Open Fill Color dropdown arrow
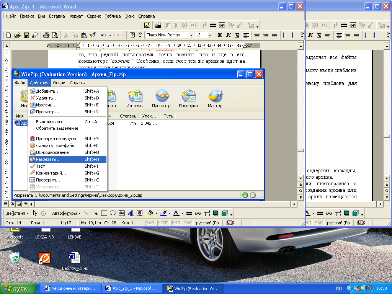The image size is (392, 294). pyautogui.click(x=157, y=213)
